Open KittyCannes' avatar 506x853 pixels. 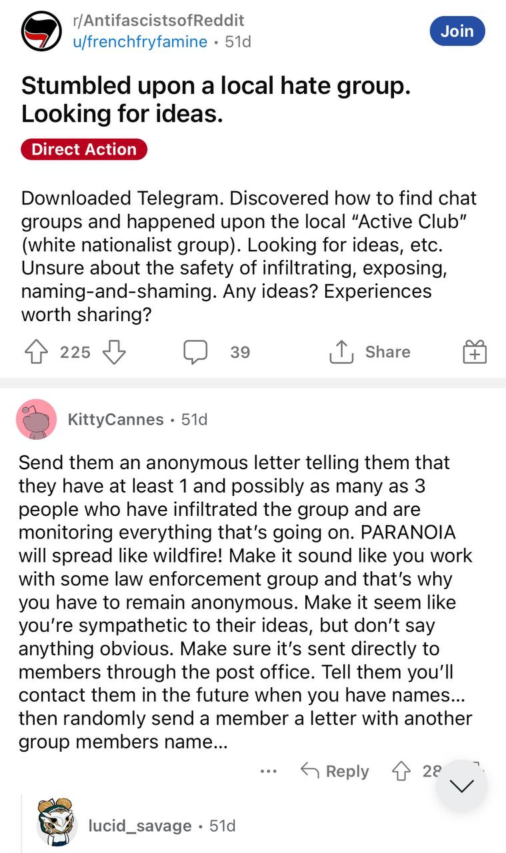tap(36, 419)
